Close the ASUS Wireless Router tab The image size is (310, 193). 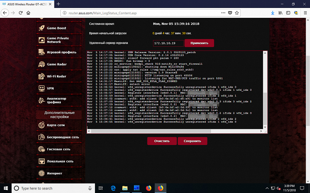[50, 4]
